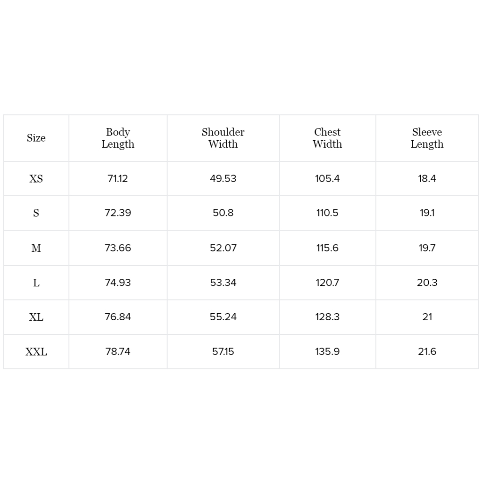Screen dimensions: 483x483
Task: Click the Size column header
Action: tap(36, 138)
